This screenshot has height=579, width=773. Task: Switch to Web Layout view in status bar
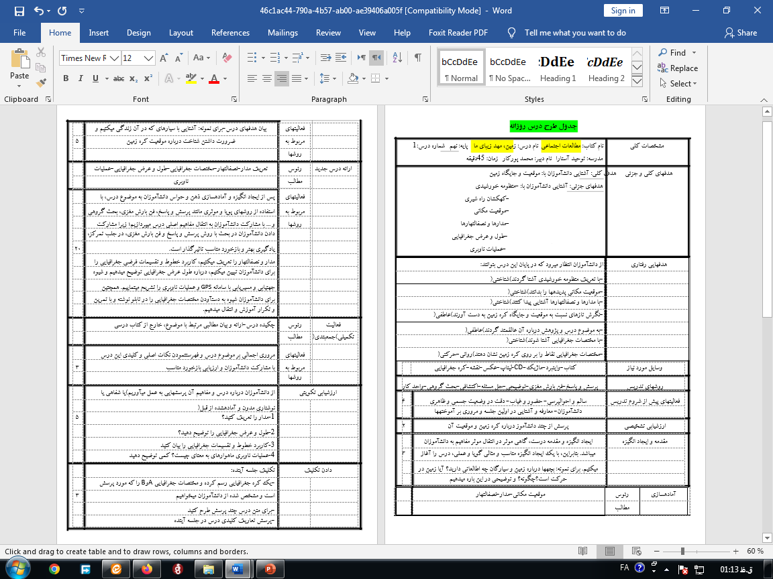[636, 551]
